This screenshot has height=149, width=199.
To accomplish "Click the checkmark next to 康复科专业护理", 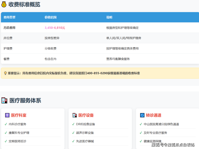I will coord(6,133).
